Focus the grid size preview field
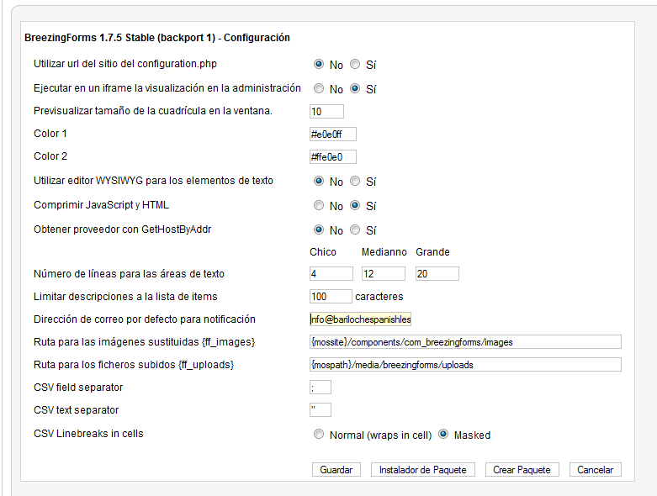Image resolution: width=657 pixels, height=496 pixels. [327, 111]
